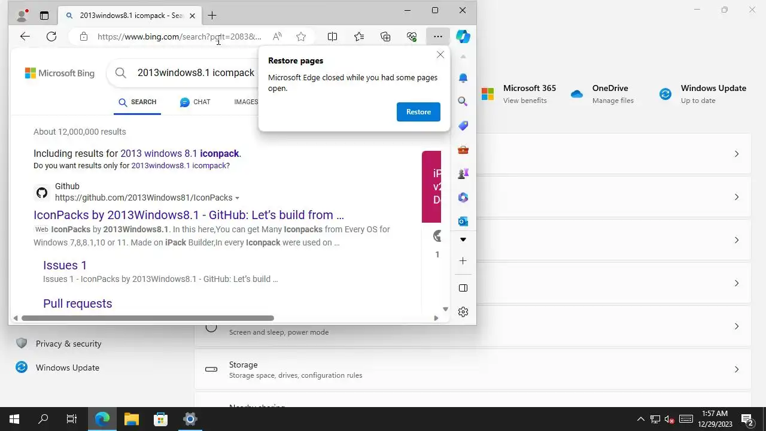Open the muted volume tray icon

point(670,419)
